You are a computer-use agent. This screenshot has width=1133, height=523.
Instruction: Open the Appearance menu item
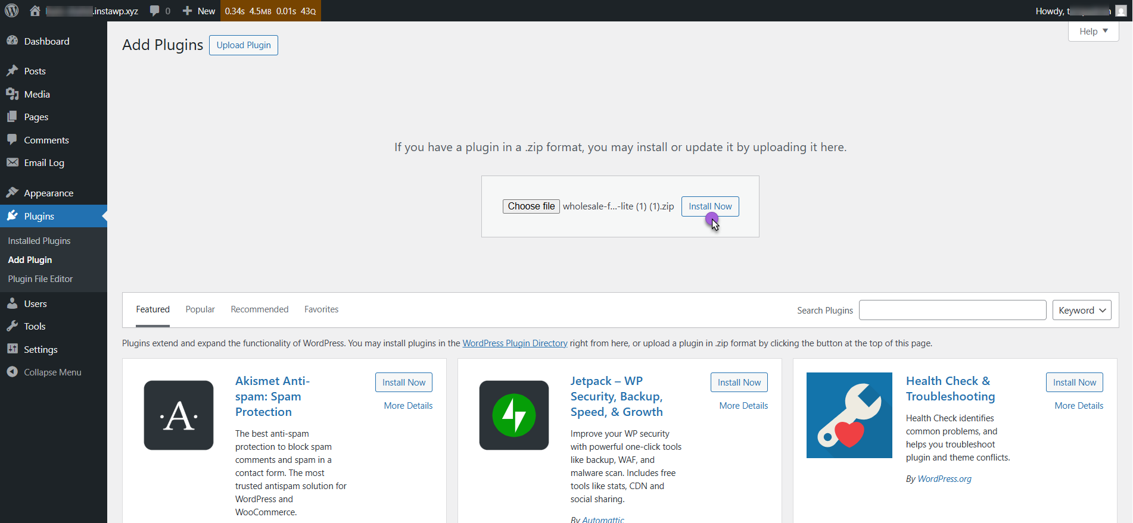54,193
